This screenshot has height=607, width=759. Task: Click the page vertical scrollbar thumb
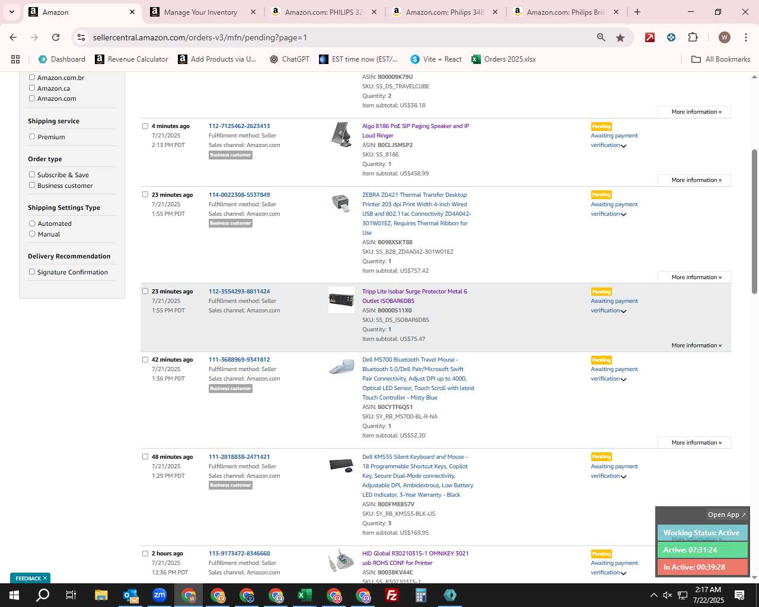coord(754,221)
